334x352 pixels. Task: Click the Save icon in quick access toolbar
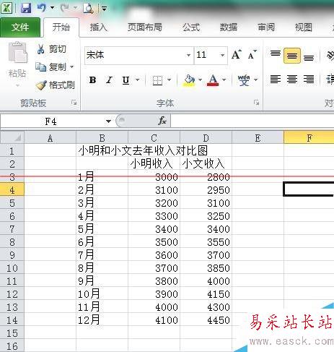pos(26,8)
